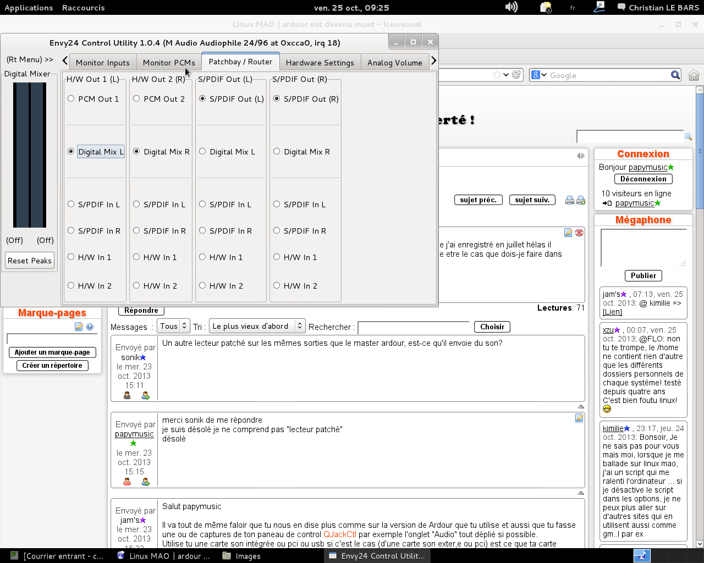Image resolution: width=704 pixels, height=563 pixels.
Task: Select Digital Mix L under S/PDIF Out (L)
Action: (x=202, y=152)
